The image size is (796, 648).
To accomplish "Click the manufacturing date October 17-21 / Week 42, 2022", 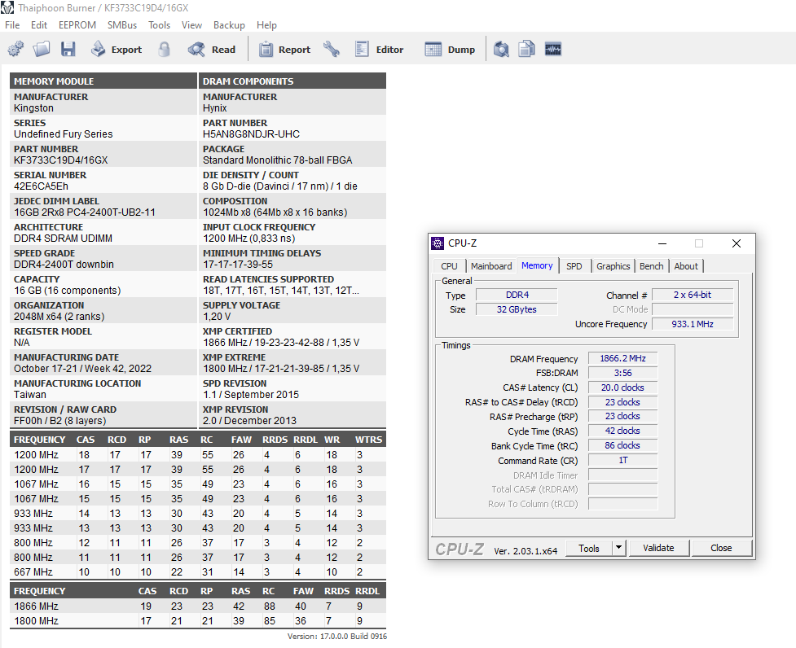I will tap(83, 369).
